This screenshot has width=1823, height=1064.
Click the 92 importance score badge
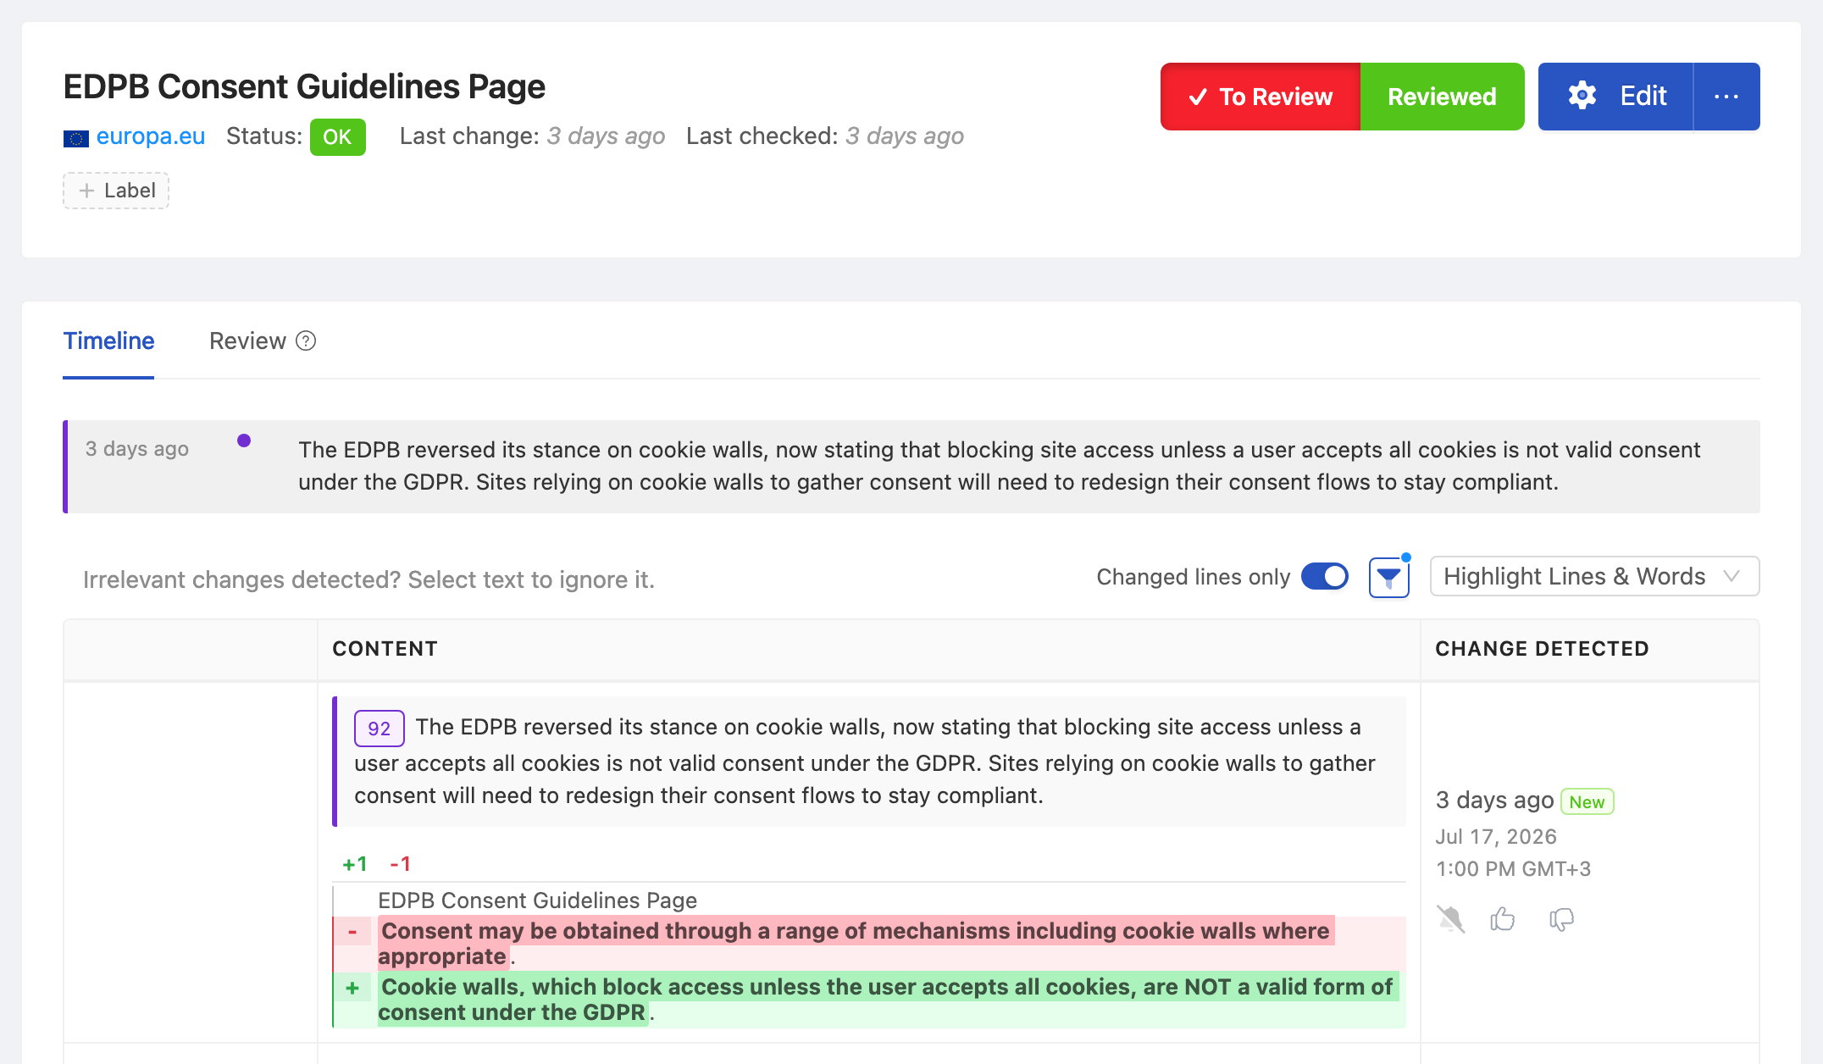(379, 729)
